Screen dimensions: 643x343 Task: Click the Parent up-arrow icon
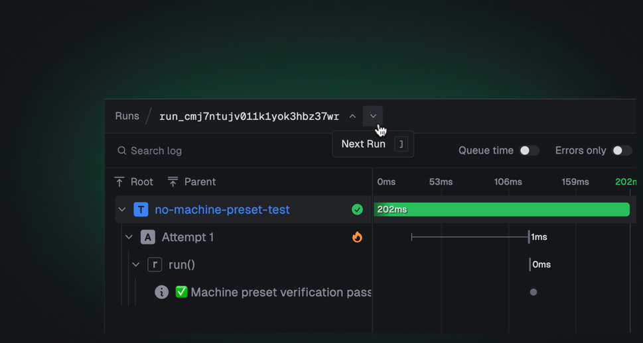tap(173, 181)
